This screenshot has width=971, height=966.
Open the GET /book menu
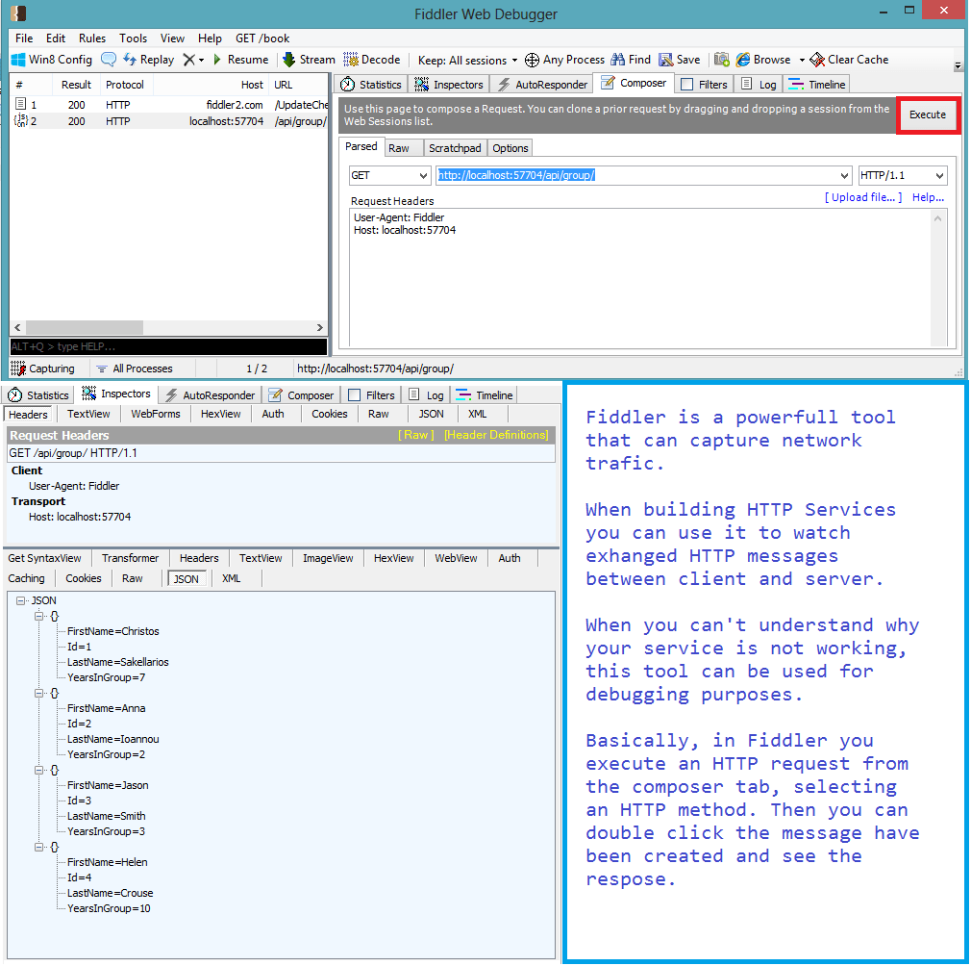click(x=262, y=38)
